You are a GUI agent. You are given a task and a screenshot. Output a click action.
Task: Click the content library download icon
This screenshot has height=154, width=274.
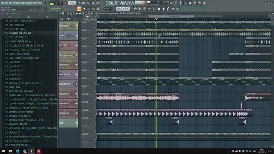click(204, 3)
